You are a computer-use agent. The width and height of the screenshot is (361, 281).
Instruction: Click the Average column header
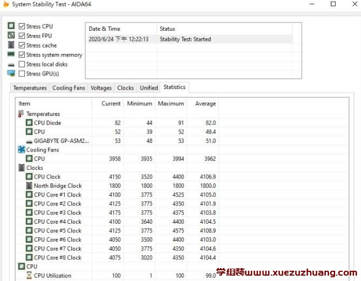tap(205, 104)
